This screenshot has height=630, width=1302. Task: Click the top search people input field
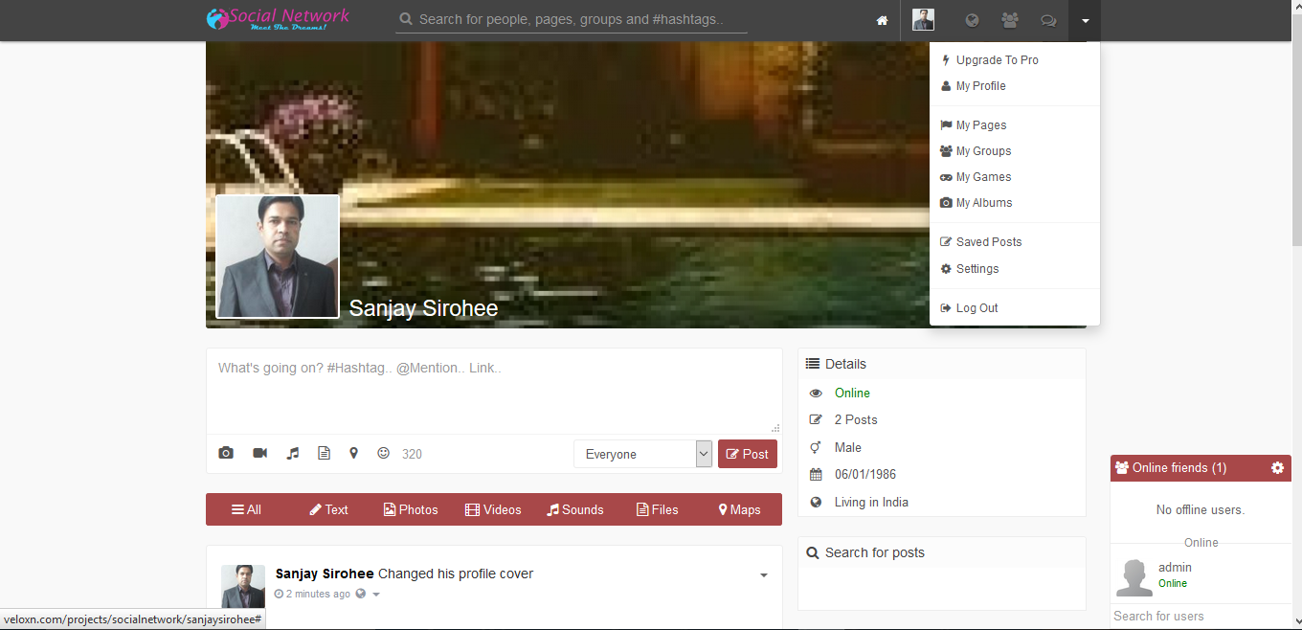[x=571, y=19]
